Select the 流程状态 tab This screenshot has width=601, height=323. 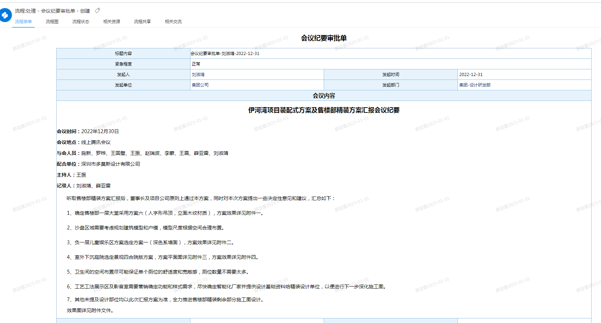point(81,22)
